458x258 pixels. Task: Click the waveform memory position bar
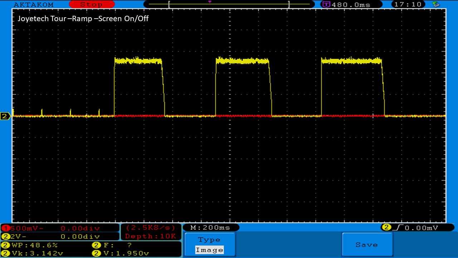tap(228, 5)
